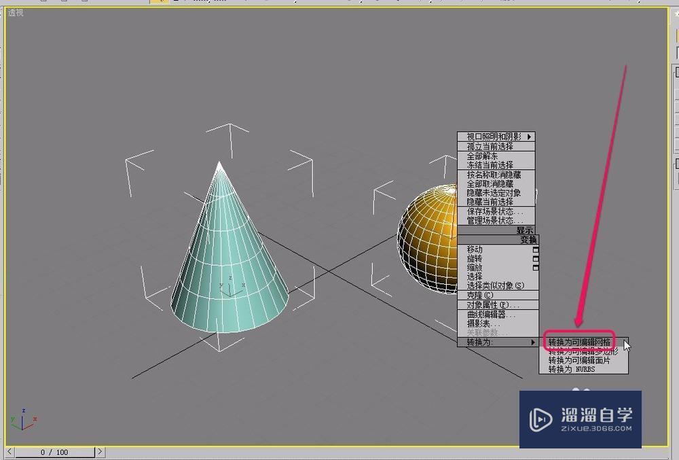This screenshot has width=679, height=460.
Task: Expand the 视口照明和阴影 submenu
Action: pyautogui.click(x=494, y=136)
